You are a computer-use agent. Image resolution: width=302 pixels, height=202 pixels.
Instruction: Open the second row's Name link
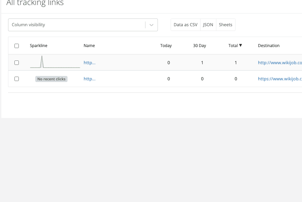[89, 79]
